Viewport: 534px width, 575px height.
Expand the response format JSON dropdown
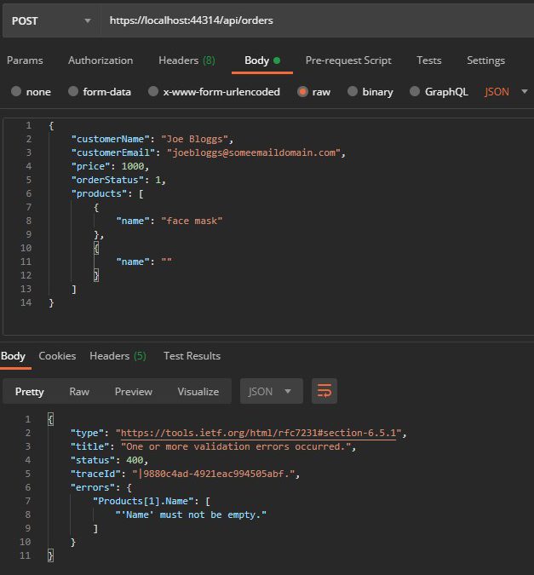(x=272, y=391)
